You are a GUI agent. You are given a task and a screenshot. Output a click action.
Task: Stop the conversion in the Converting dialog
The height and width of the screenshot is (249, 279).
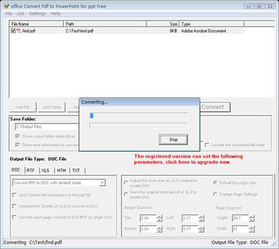pyautogui.click(x=173, y=140)
